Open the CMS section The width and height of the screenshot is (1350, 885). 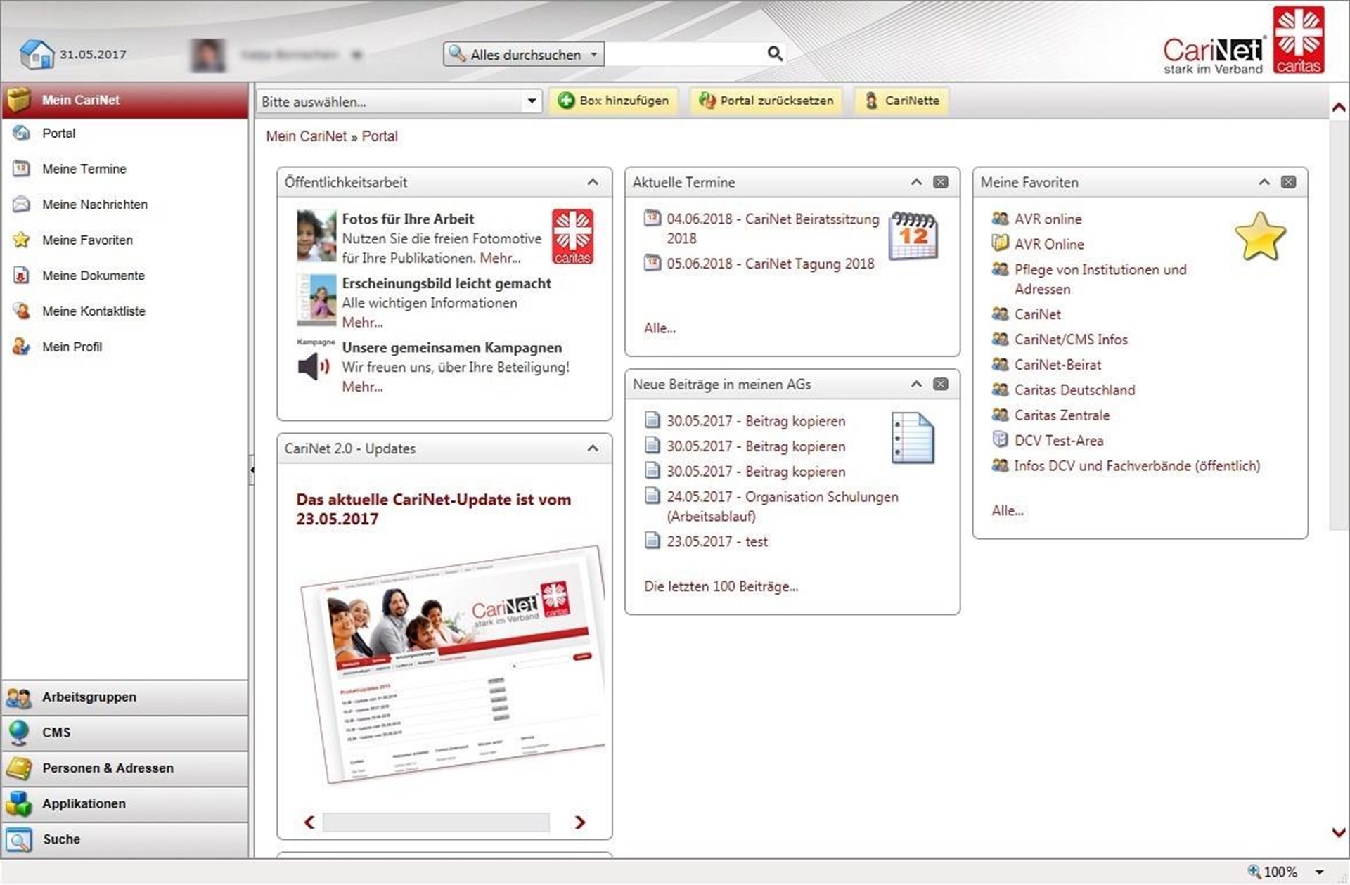125,732
